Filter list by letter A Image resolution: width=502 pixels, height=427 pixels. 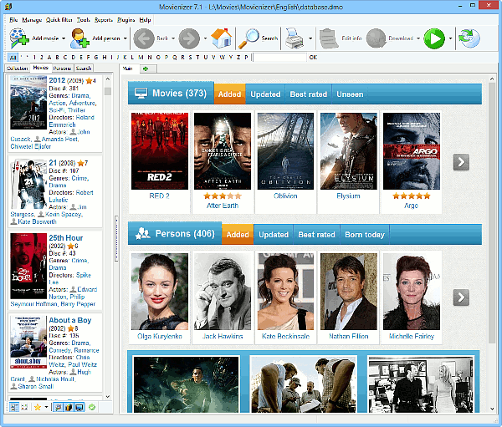[x=49, y=58]
